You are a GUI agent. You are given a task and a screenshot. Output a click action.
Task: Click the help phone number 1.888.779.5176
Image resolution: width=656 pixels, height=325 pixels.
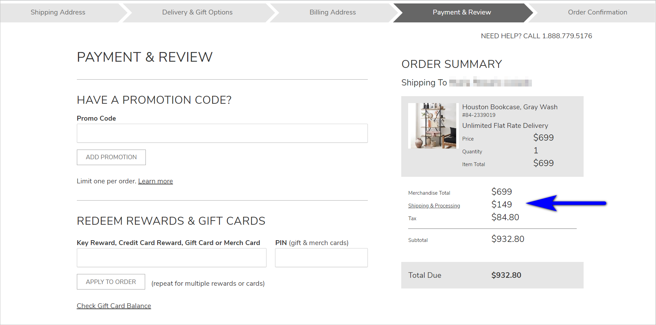pyautogui.click(x=567, y=36)
